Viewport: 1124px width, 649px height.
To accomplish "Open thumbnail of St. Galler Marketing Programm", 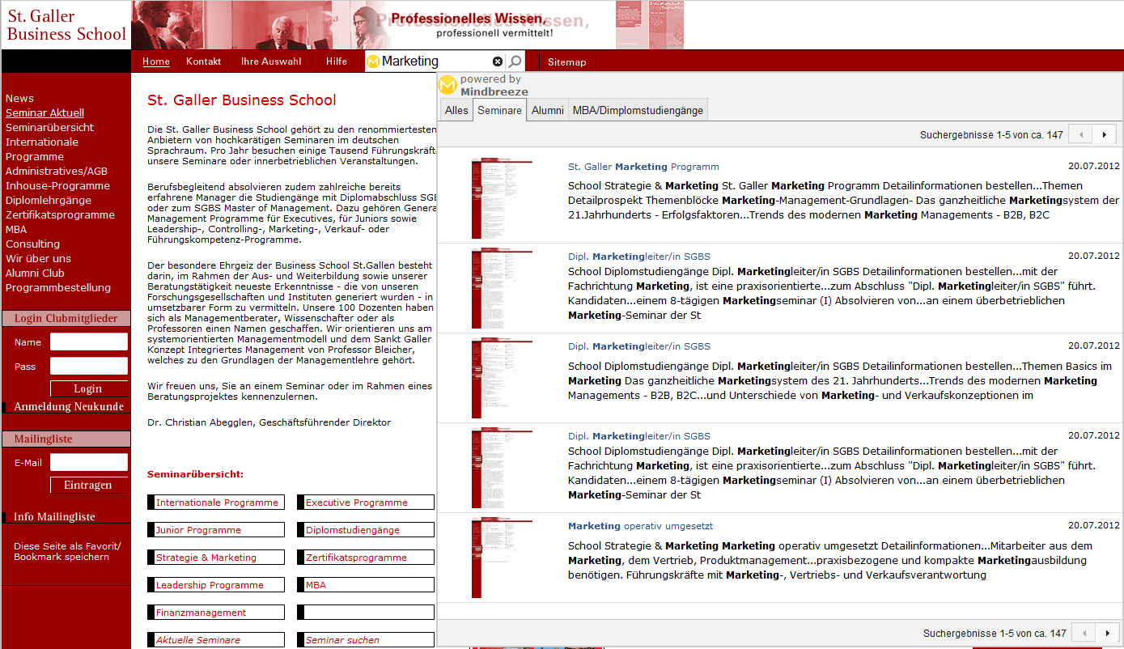I will pyautogui.click(x=502, y=199).
